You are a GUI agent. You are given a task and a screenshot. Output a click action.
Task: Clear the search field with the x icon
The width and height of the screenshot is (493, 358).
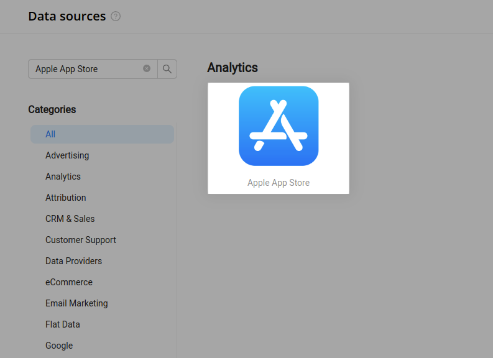[147, 68]
